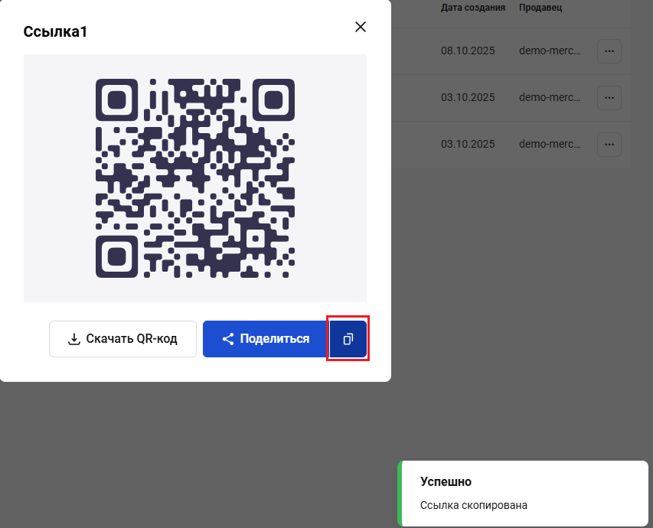This screenshot has height=528, width=653.
Task: Click the Успешно notification title
Action: pyautogui.click(x=446, y=482)
